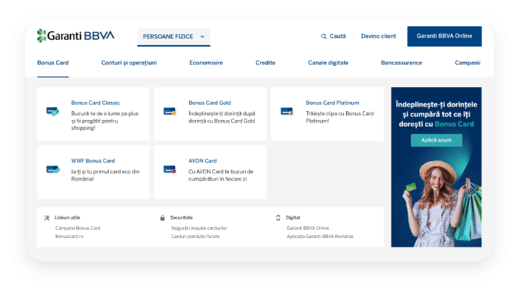The image size is (519, 293).
Task: Open the Bancassurance menu
Action: pyautogui.click(x=402, y=62)
